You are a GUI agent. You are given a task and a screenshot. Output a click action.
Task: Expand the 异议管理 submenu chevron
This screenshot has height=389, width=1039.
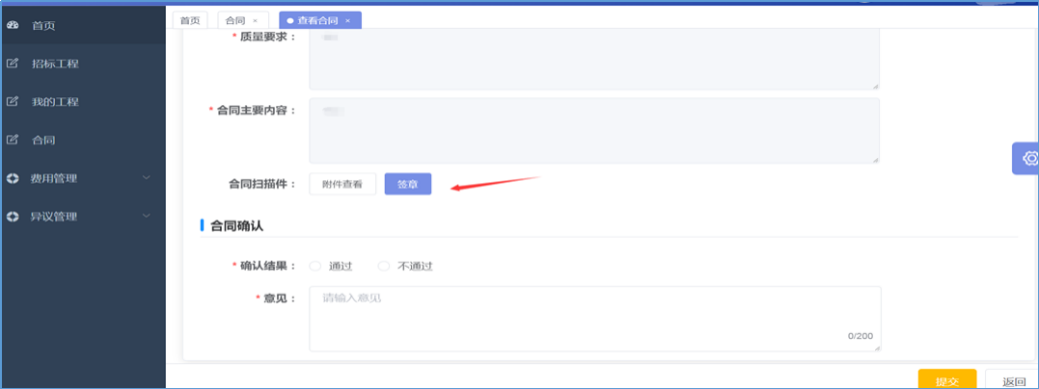click(x=147, y=216)
